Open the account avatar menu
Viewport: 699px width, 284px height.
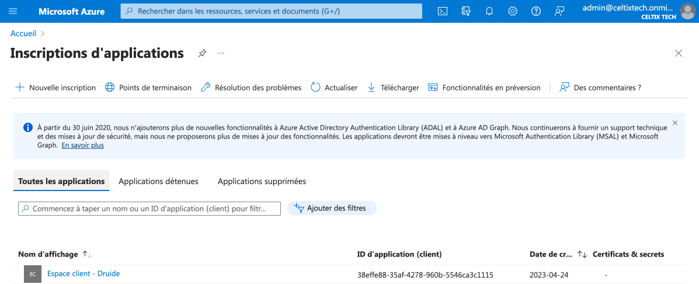[687, 11]
